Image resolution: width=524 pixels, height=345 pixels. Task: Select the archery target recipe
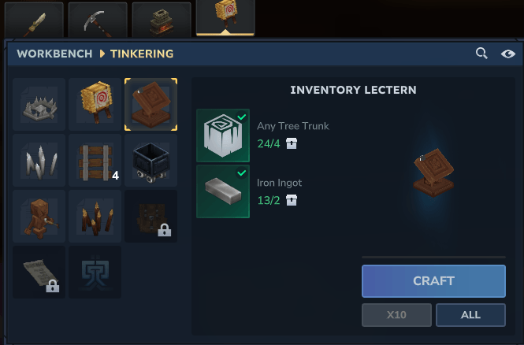[95, 104]
